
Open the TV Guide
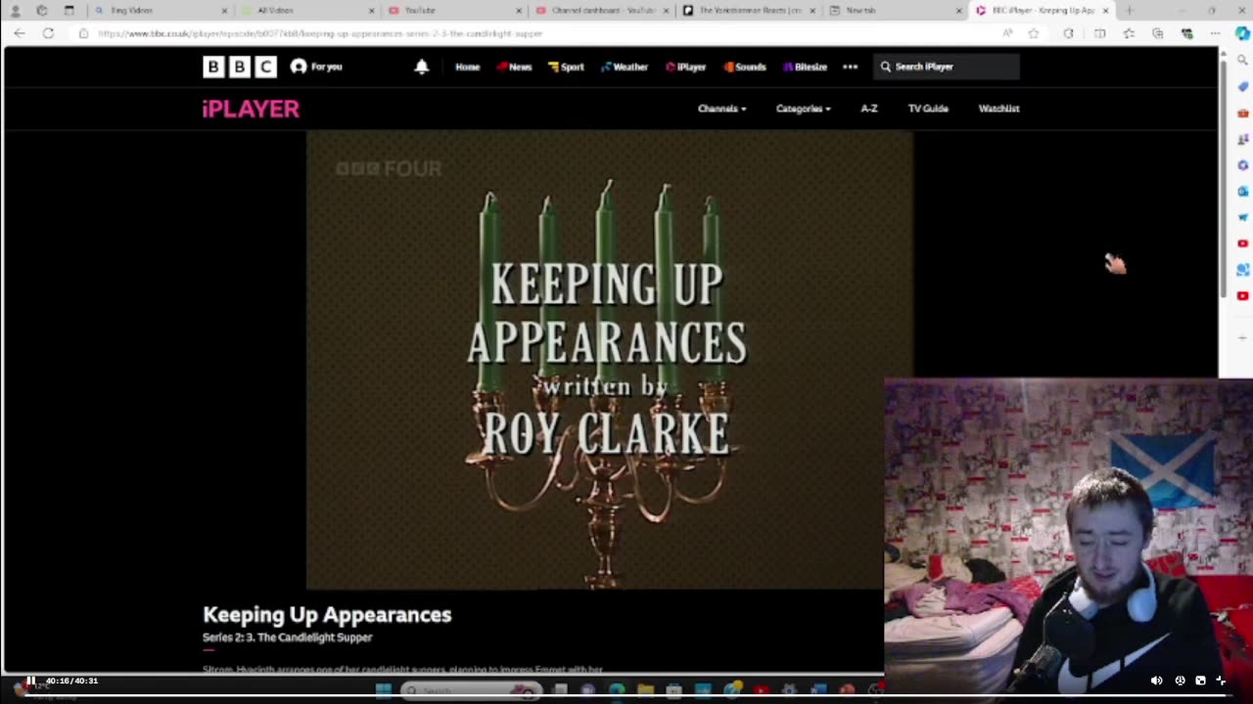point(928,109)
